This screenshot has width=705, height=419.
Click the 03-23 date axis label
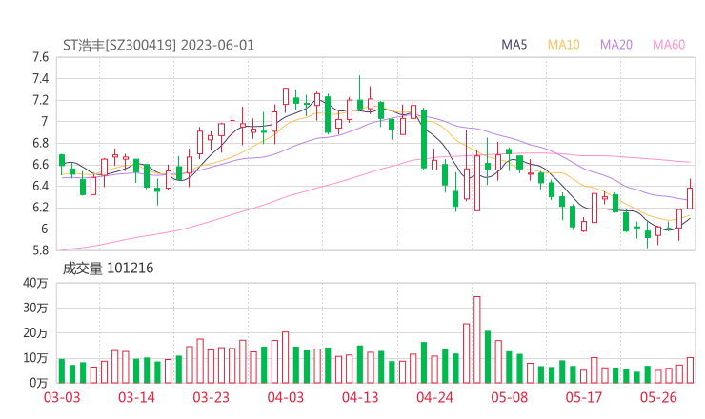[x=211, y=397]
